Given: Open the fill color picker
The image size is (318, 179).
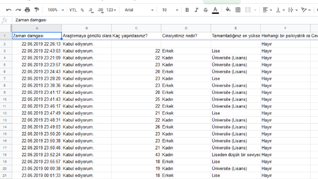Looking at the screenshot, I should (228, 10).
